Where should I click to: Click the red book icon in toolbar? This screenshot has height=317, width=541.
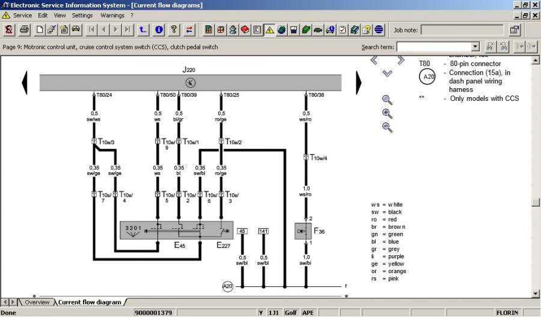(x=245, y=29)
